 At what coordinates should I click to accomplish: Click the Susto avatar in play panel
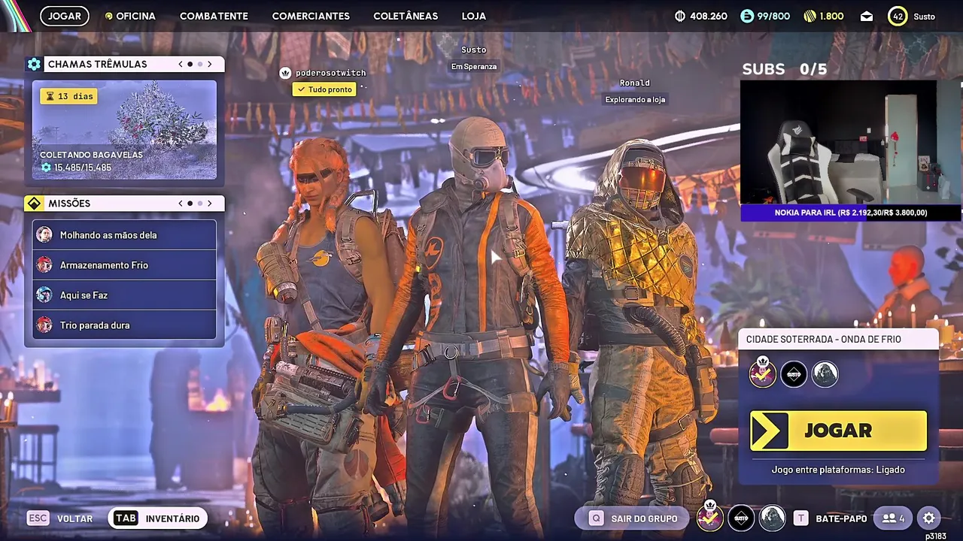(x=794, y=373)
